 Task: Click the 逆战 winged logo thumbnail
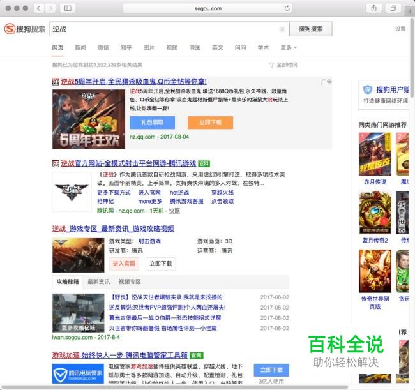point(72,192)
